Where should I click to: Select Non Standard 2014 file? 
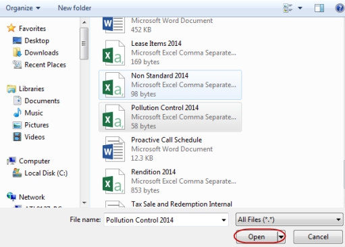(170, 85)
